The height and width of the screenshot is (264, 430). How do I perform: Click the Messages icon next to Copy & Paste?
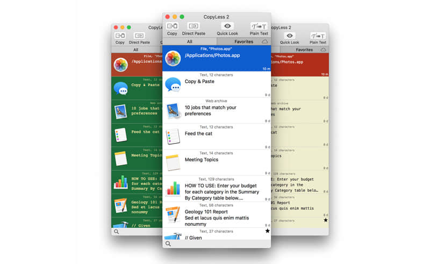(x=173, y=84)
